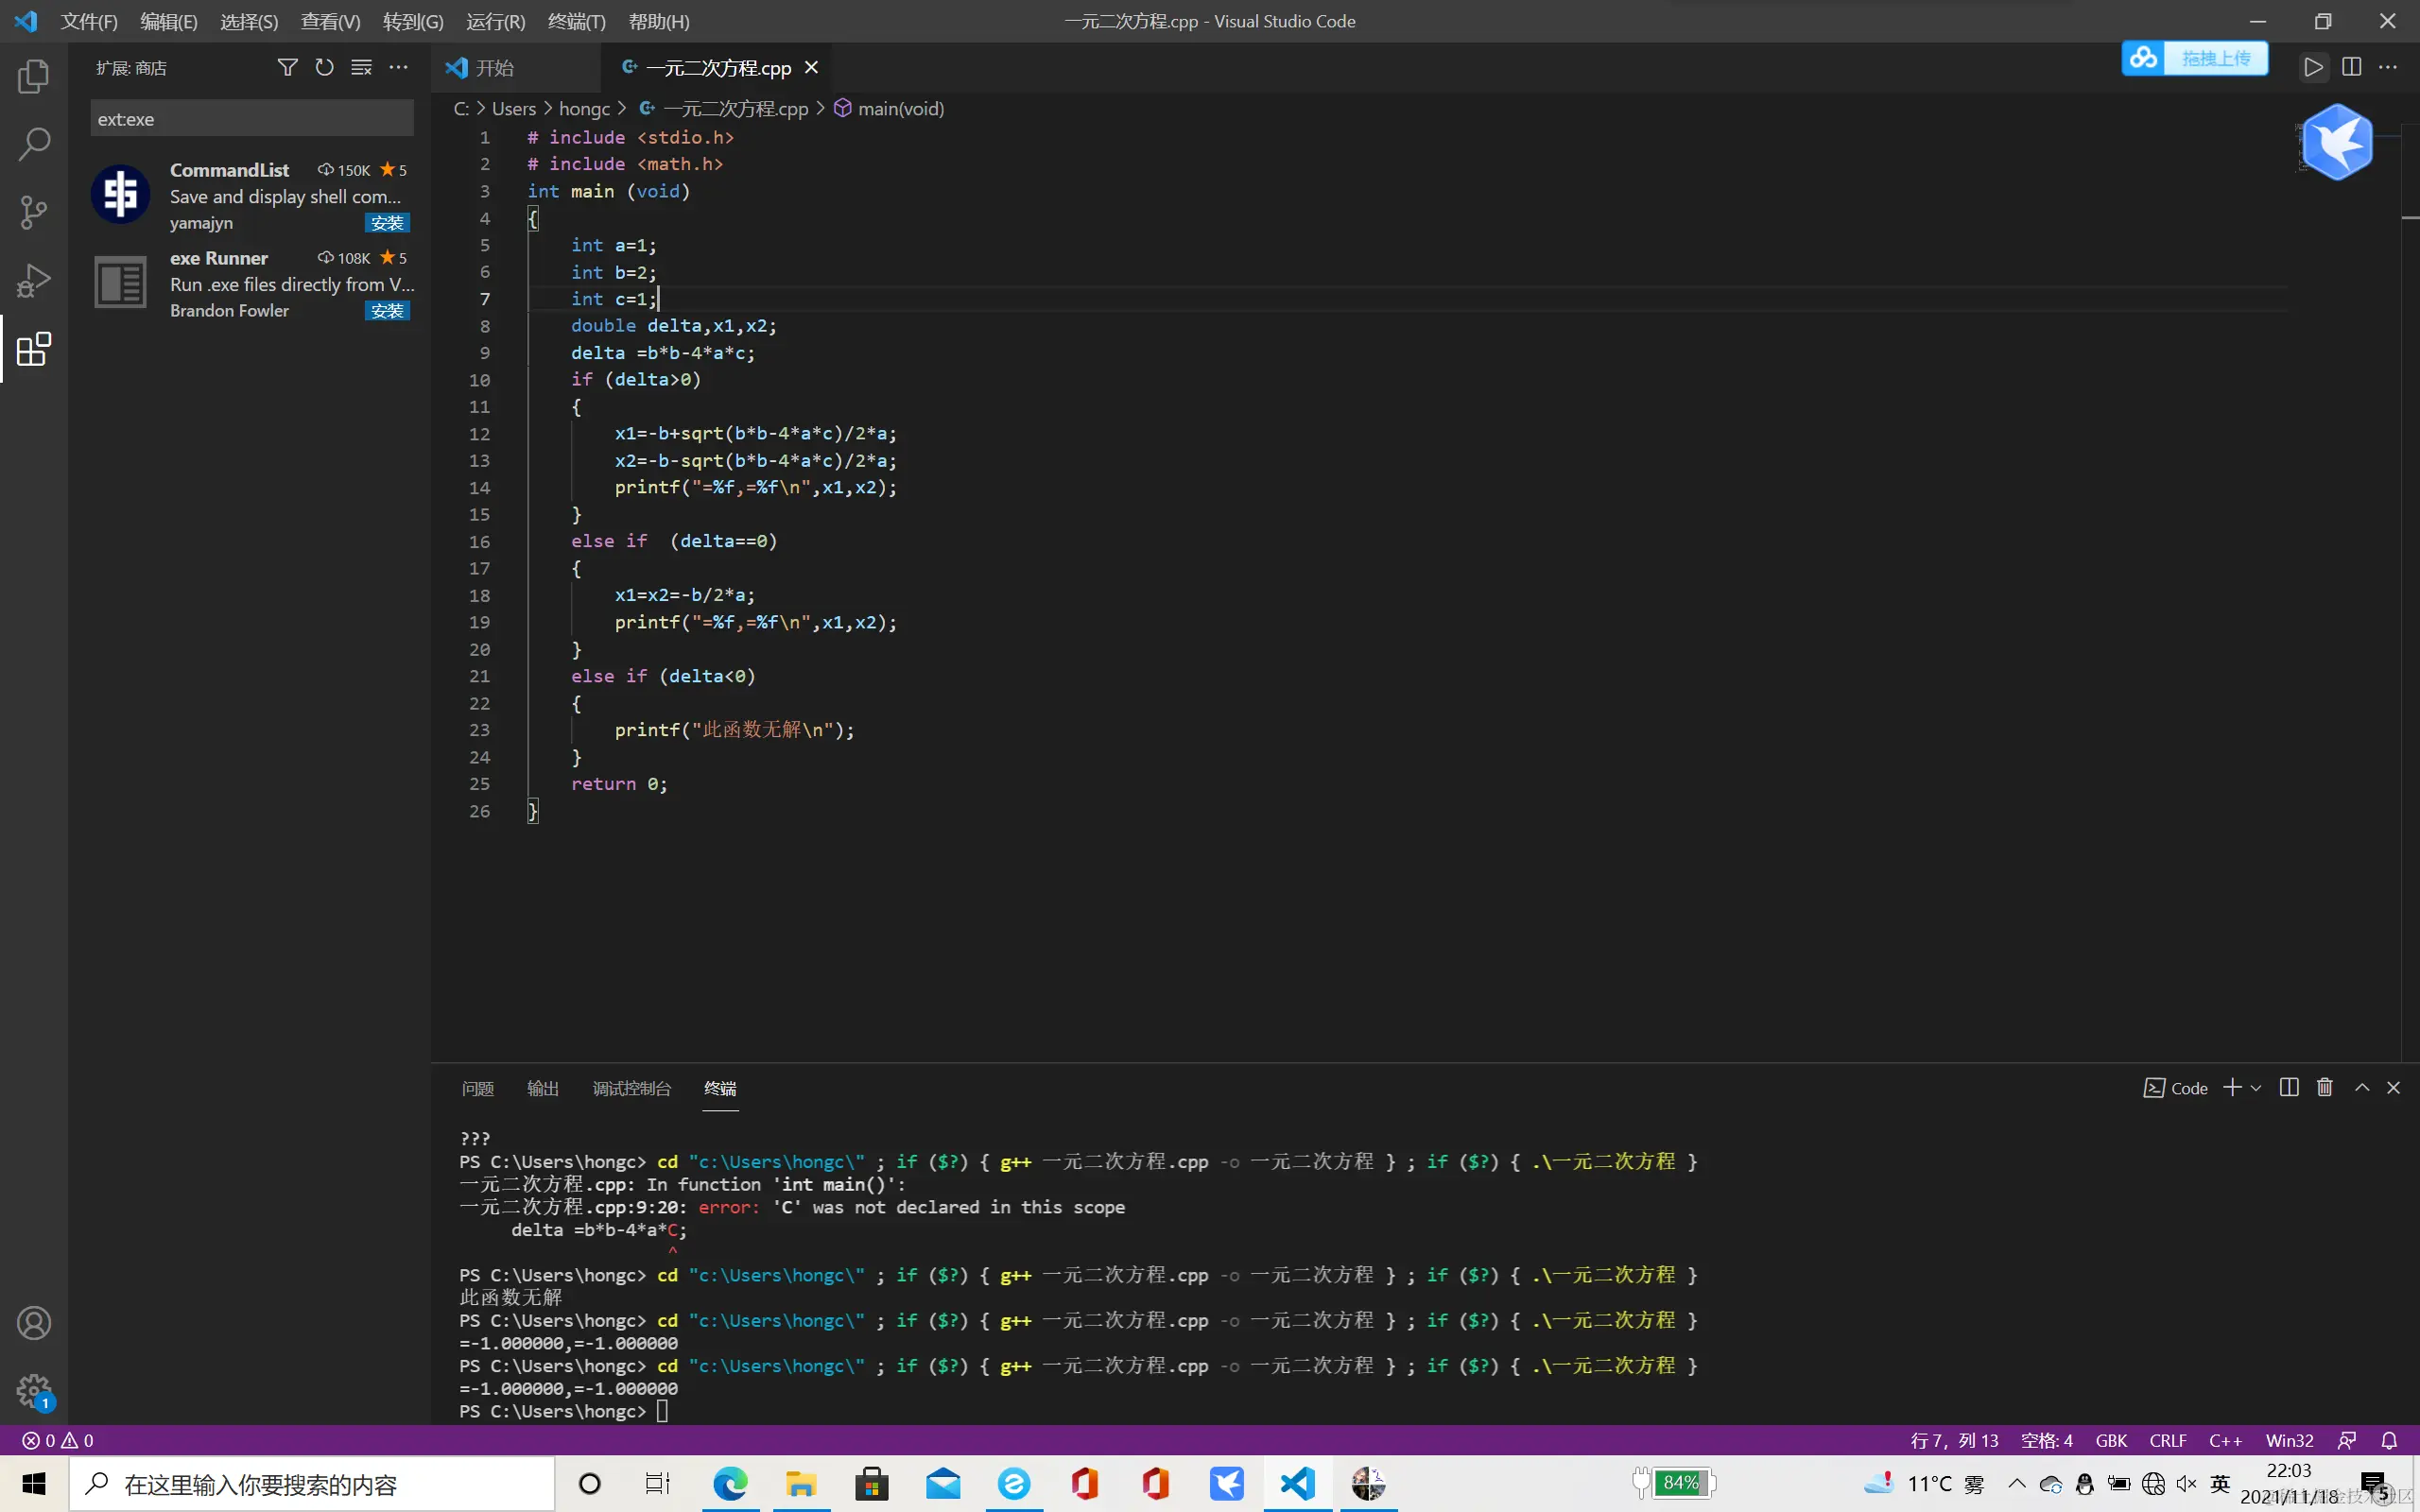This screenshot has width=2420, height=1512.
Task: Maximize the terminal panel size
Action: point(2362,1087)
